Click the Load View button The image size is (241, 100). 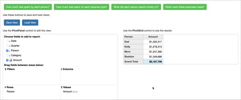click(x=30, y=22)
